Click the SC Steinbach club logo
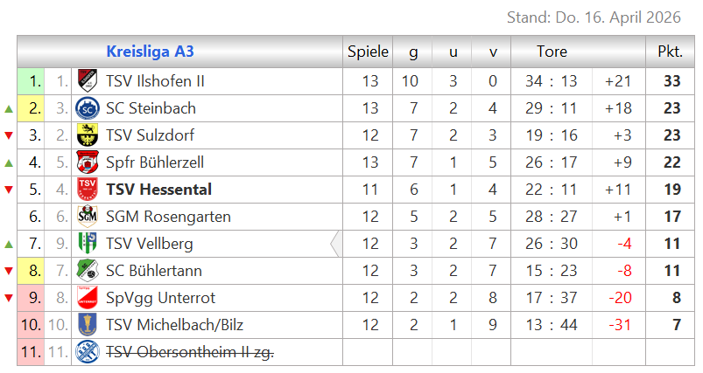703x373 pixels. [x=87, y=108]
